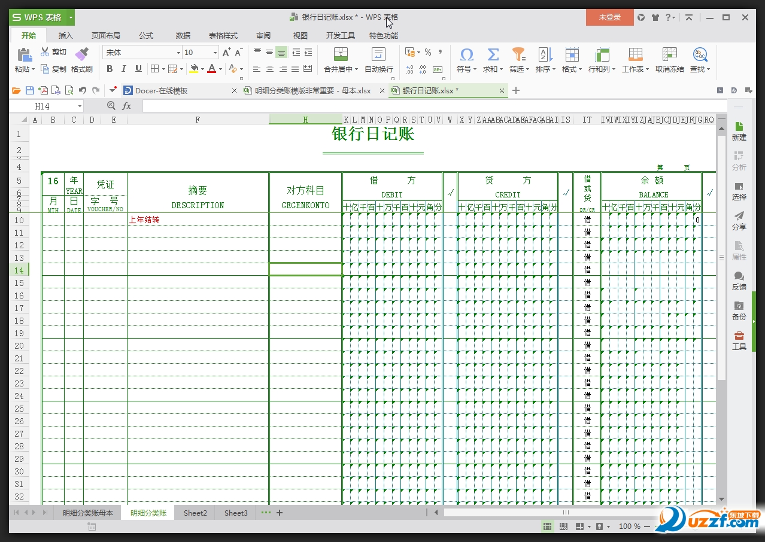This screenshot has width=765, height=542.
Task: Add a new sheet with plus button
Action: (x=279, y=513)
